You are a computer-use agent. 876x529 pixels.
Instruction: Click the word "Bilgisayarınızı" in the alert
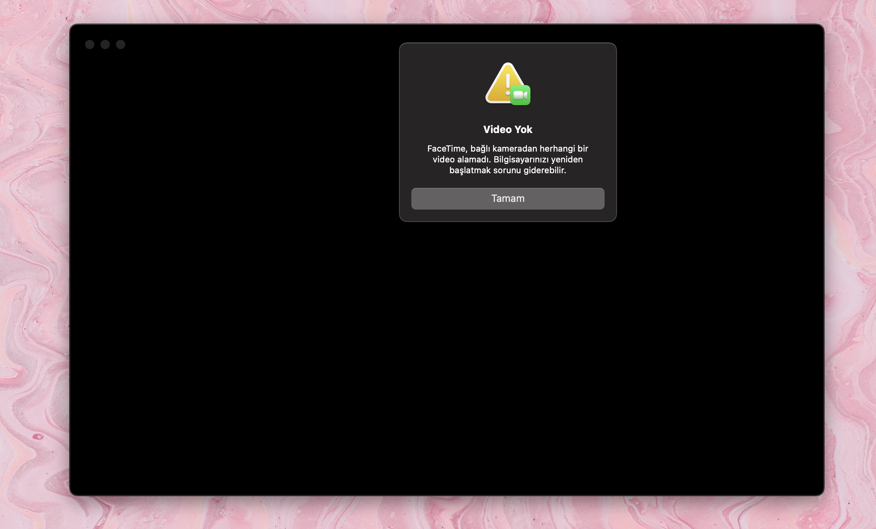pyautogui.click(x=521, y=160)
